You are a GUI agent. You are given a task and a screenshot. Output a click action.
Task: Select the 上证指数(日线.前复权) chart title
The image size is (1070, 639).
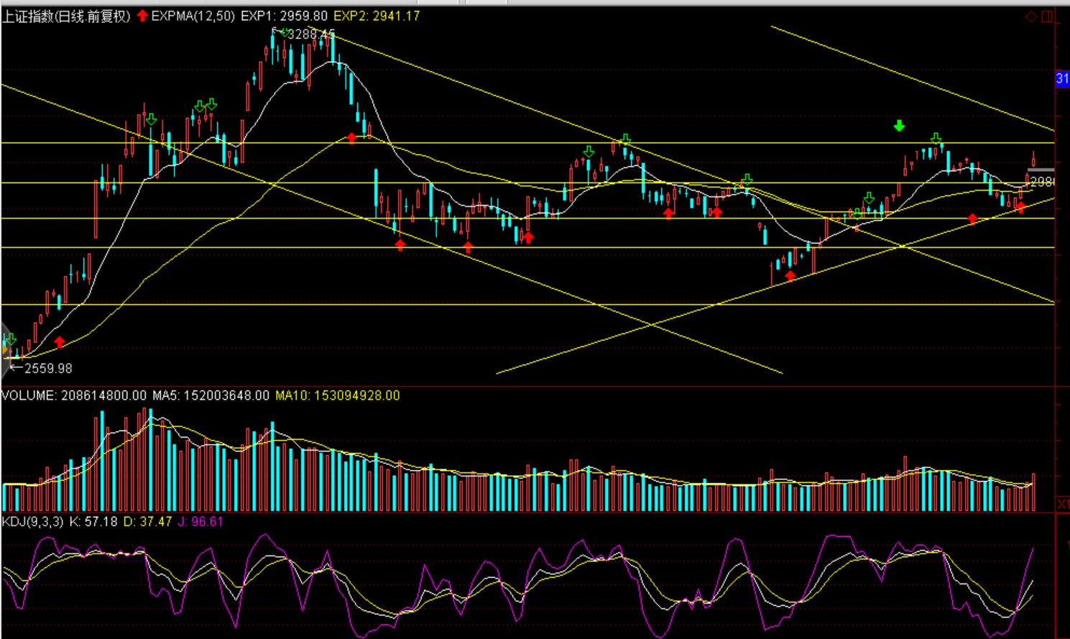66,16
